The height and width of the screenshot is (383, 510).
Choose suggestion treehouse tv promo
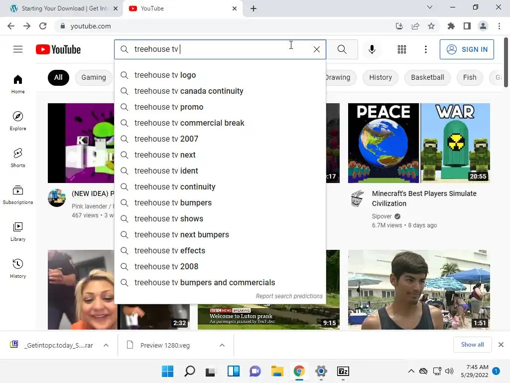[x=220, y=107]
